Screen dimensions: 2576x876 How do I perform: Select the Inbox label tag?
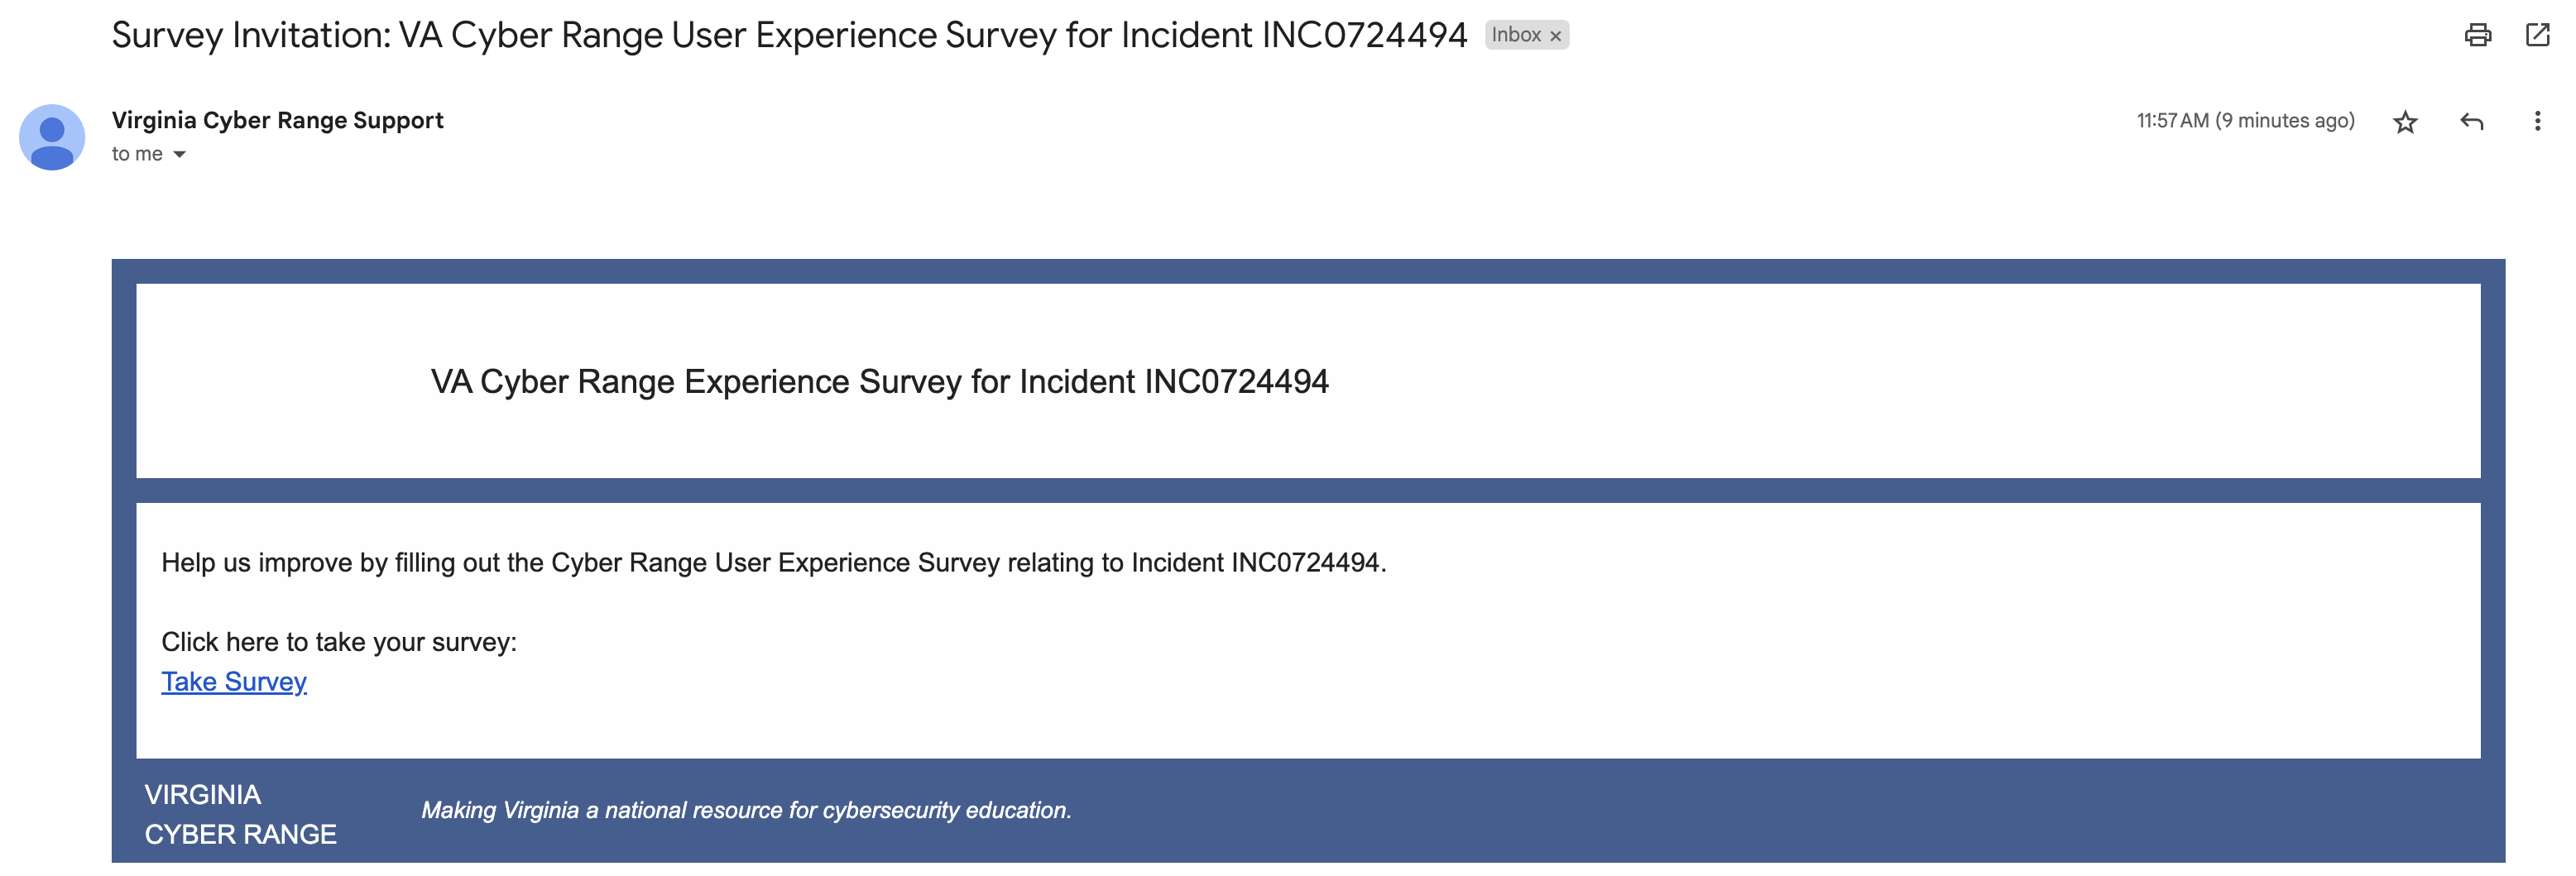point(1518,36)
